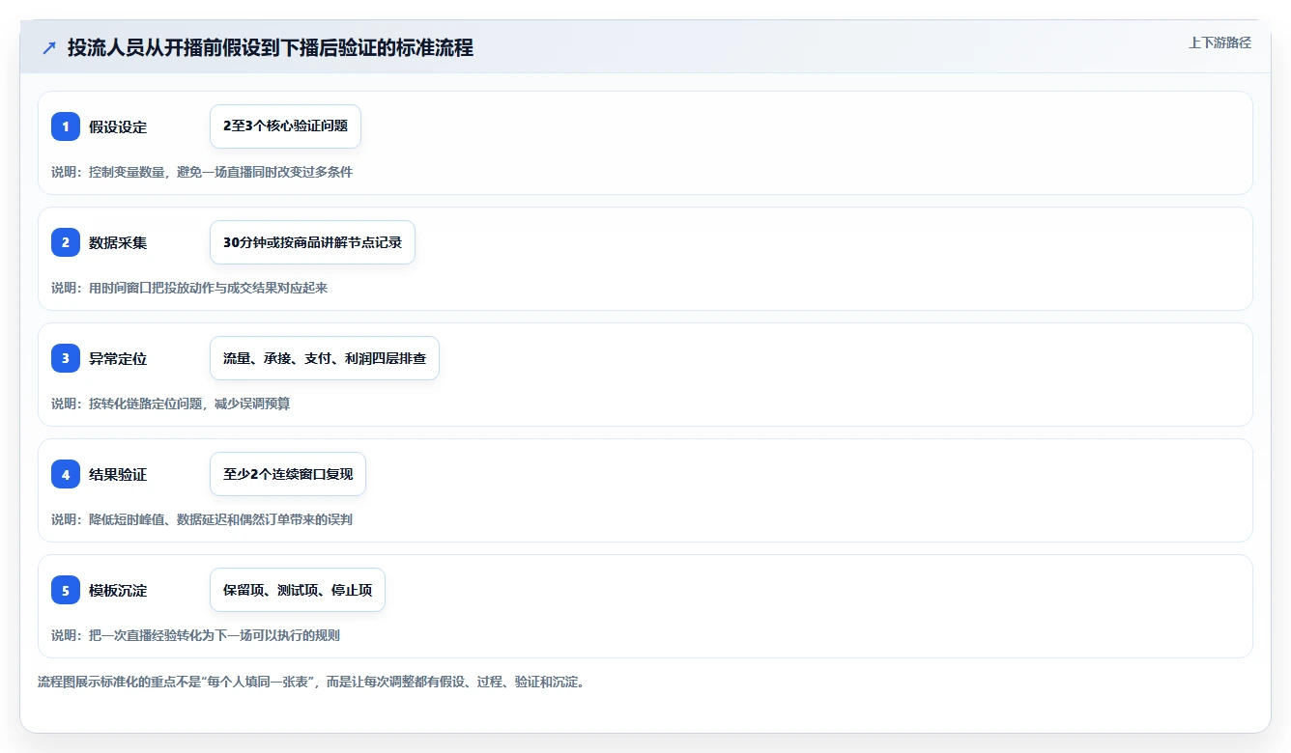Image resolution: width=1291 pixels, height=753 pixels.
Task: Click step number badge 1
Action: point(66,126)
